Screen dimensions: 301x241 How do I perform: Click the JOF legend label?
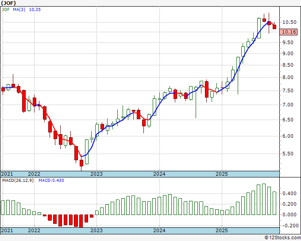(x=6, y=9)
